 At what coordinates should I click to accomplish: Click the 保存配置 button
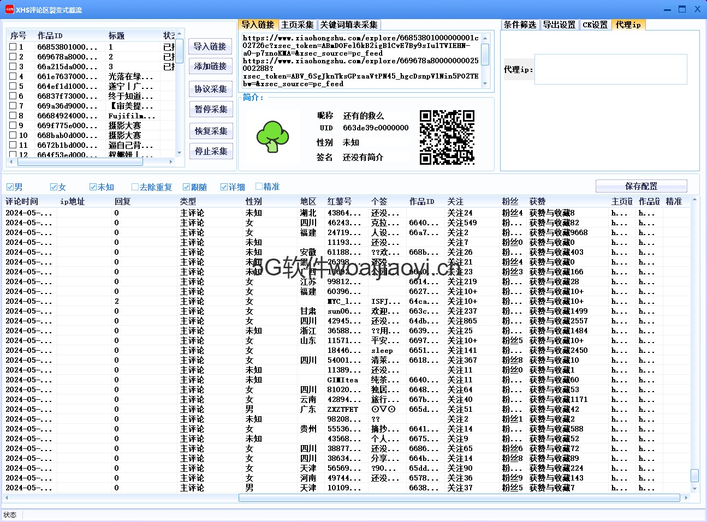click(x=641, y=186)
